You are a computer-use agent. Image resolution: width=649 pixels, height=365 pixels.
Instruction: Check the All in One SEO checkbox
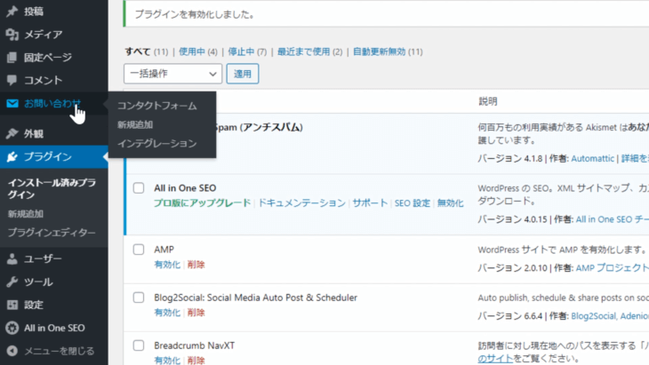click(x=139, y=188)
